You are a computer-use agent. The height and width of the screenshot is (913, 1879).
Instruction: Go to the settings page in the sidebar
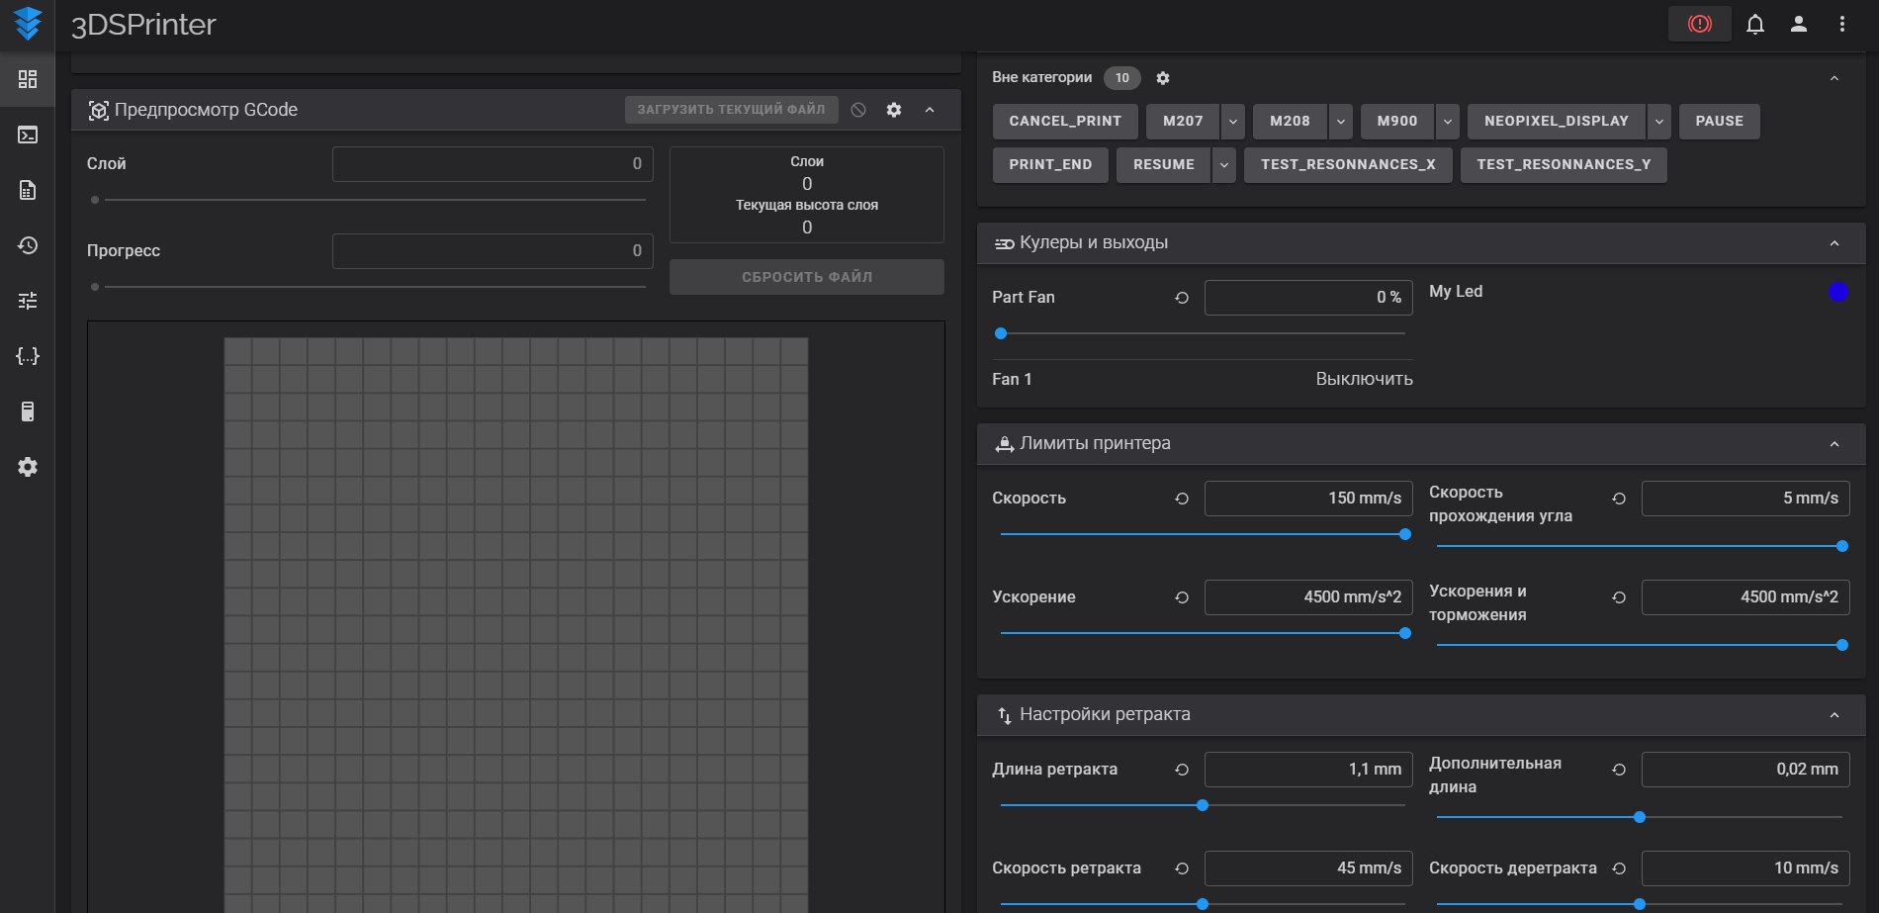pos(28,467)
